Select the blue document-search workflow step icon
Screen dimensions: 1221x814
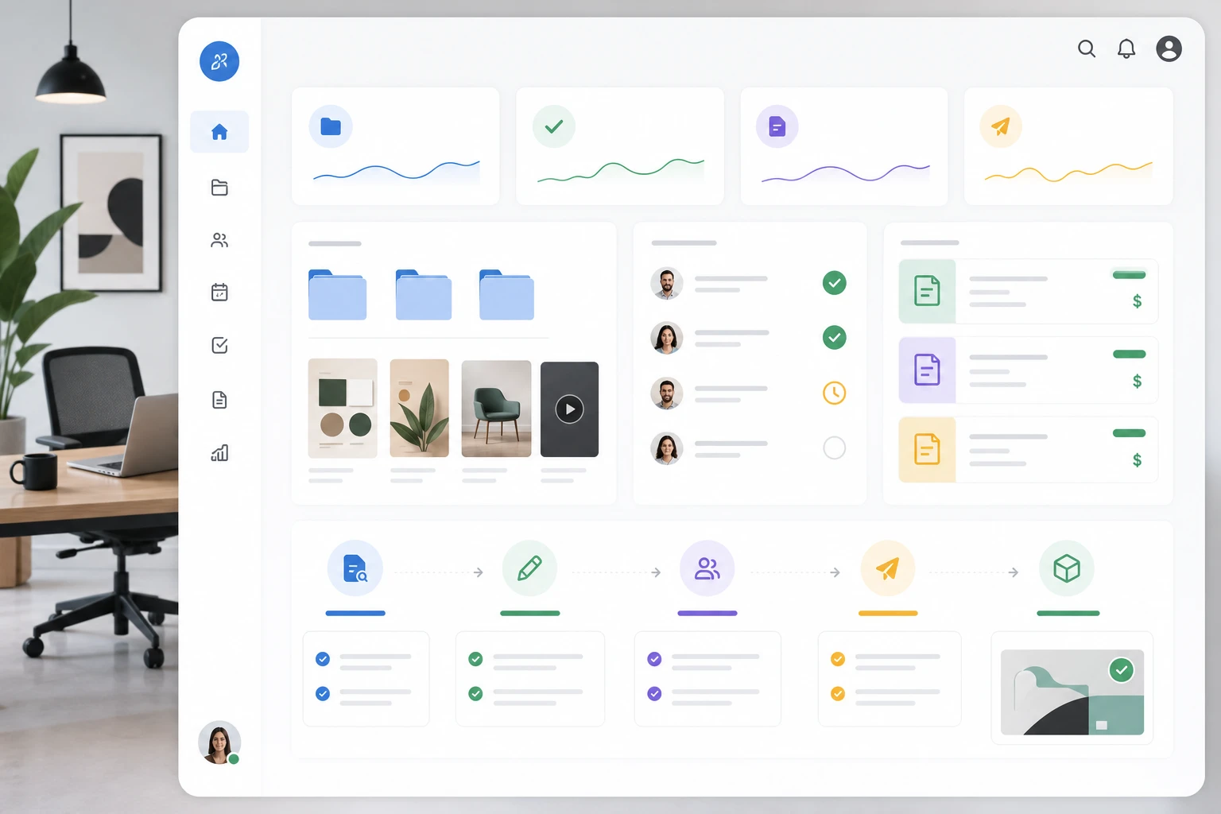355,568
